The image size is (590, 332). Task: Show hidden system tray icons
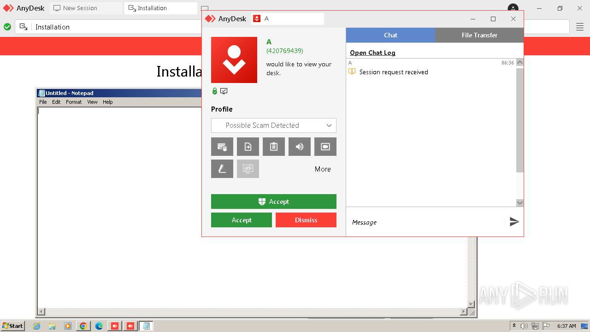pyautogui.click(x=514, y=326)
